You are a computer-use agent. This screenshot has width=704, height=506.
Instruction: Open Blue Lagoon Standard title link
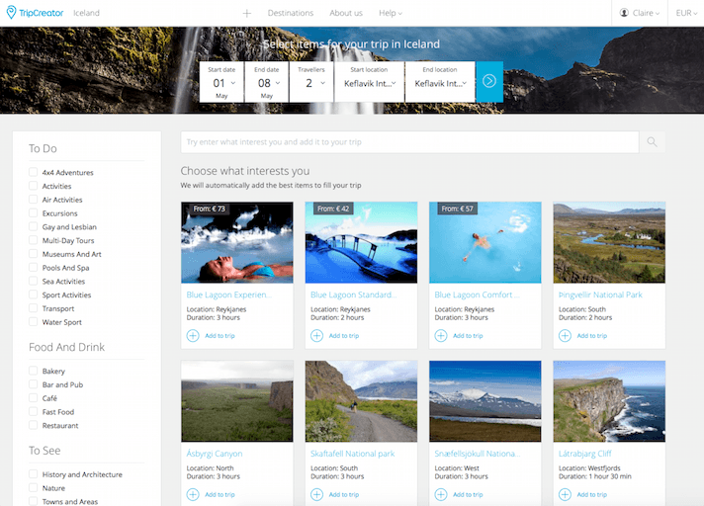[x=353, y=295]
